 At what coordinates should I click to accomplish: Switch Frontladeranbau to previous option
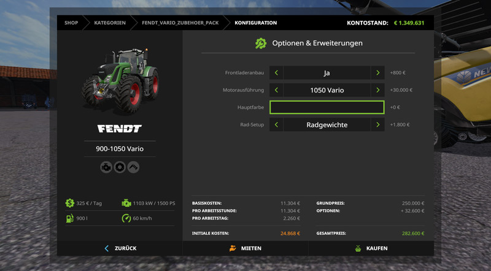[x=277, y=73]
